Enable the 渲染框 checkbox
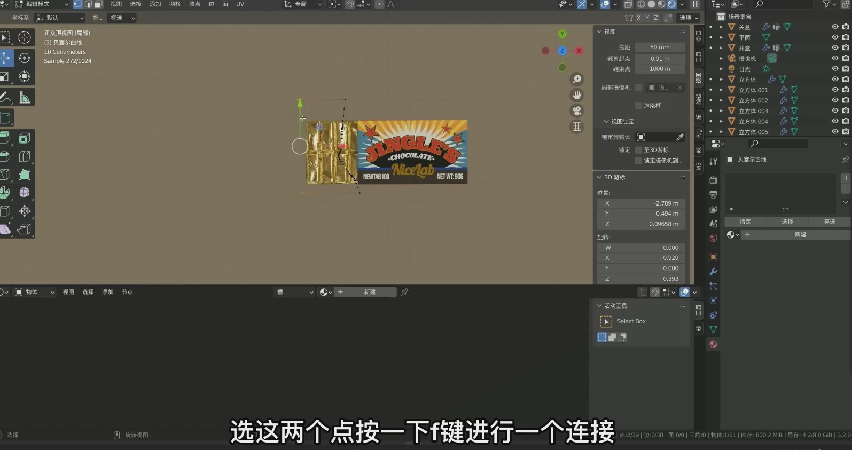 tap(639, 106)
